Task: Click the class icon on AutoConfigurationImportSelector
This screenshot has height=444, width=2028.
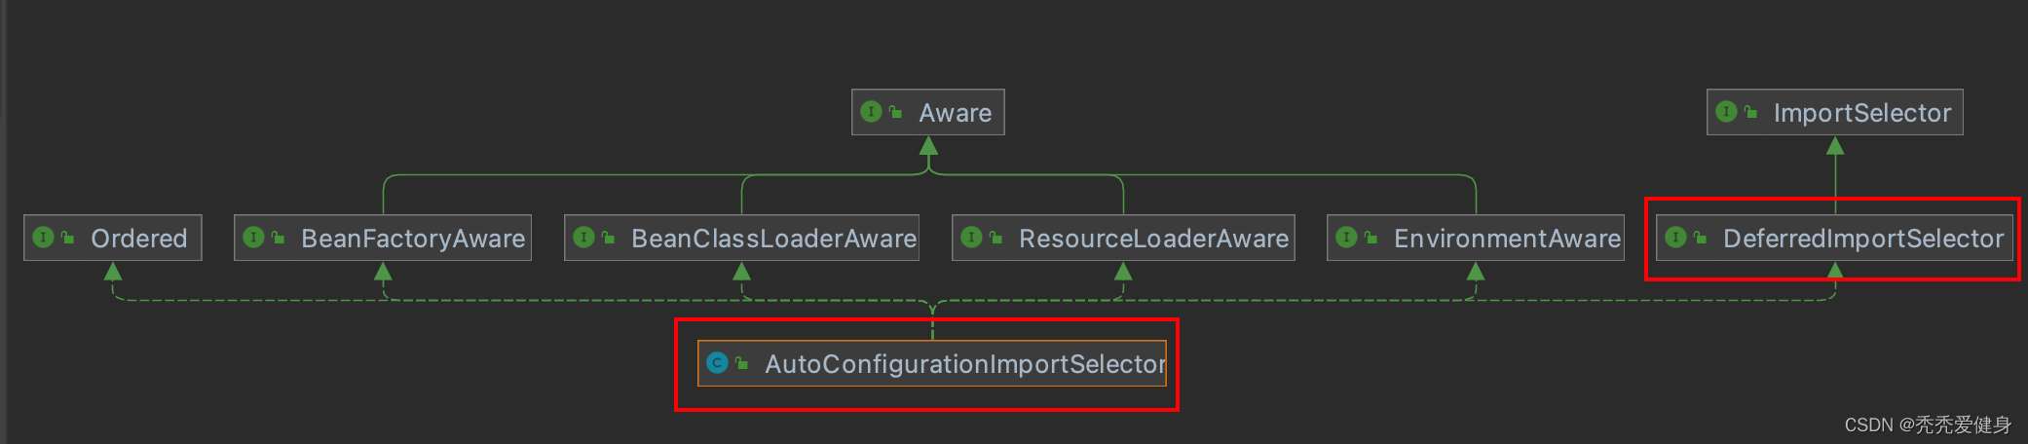Action: coord(717,363)
